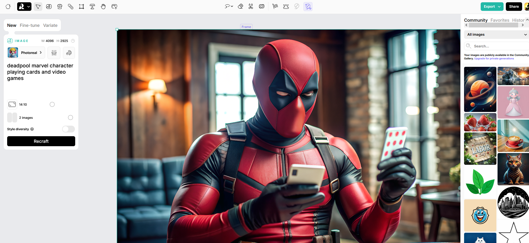Select the city skyline circle thumbnail
Viewport: 529px width, 243px height.
[513, 202]
